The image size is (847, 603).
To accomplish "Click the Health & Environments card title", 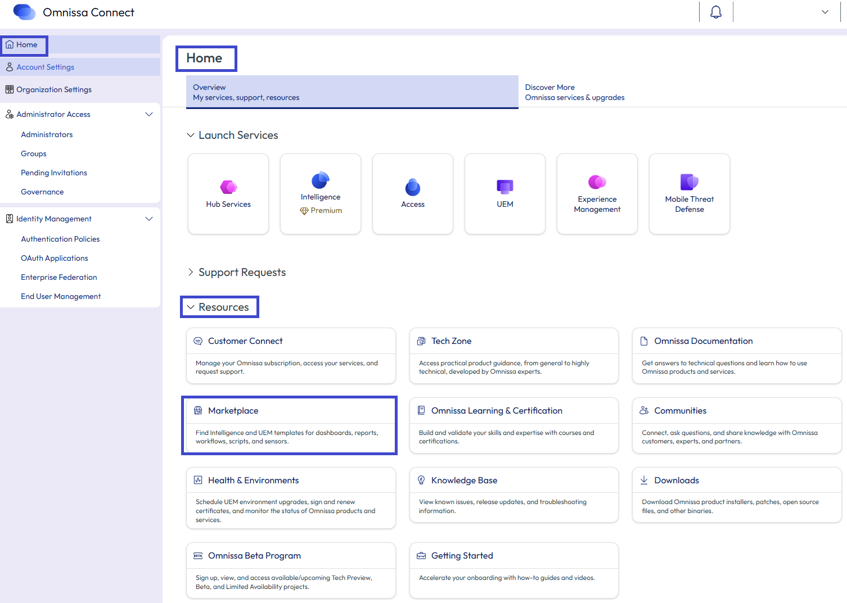I will tap(253, 480).
